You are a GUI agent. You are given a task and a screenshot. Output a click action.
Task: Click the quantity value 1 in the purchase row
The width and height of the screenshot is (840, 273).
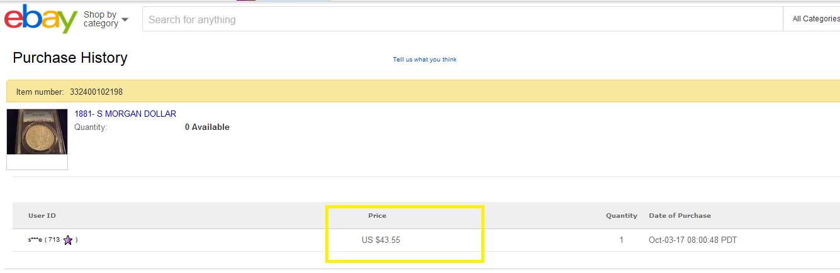click(622, 240)
